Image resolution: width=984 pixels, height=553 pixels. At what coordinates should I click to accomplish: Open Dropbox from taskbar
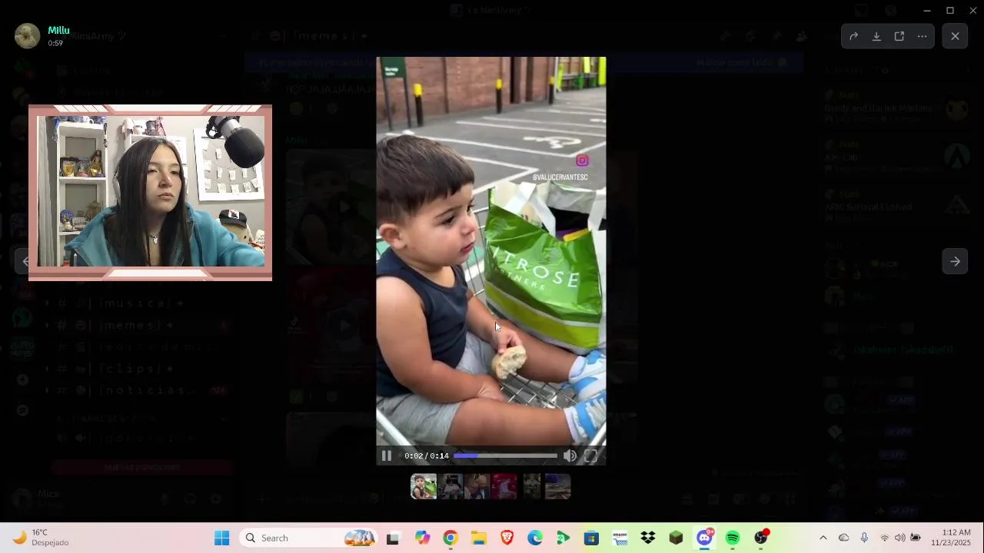[648, 538]
